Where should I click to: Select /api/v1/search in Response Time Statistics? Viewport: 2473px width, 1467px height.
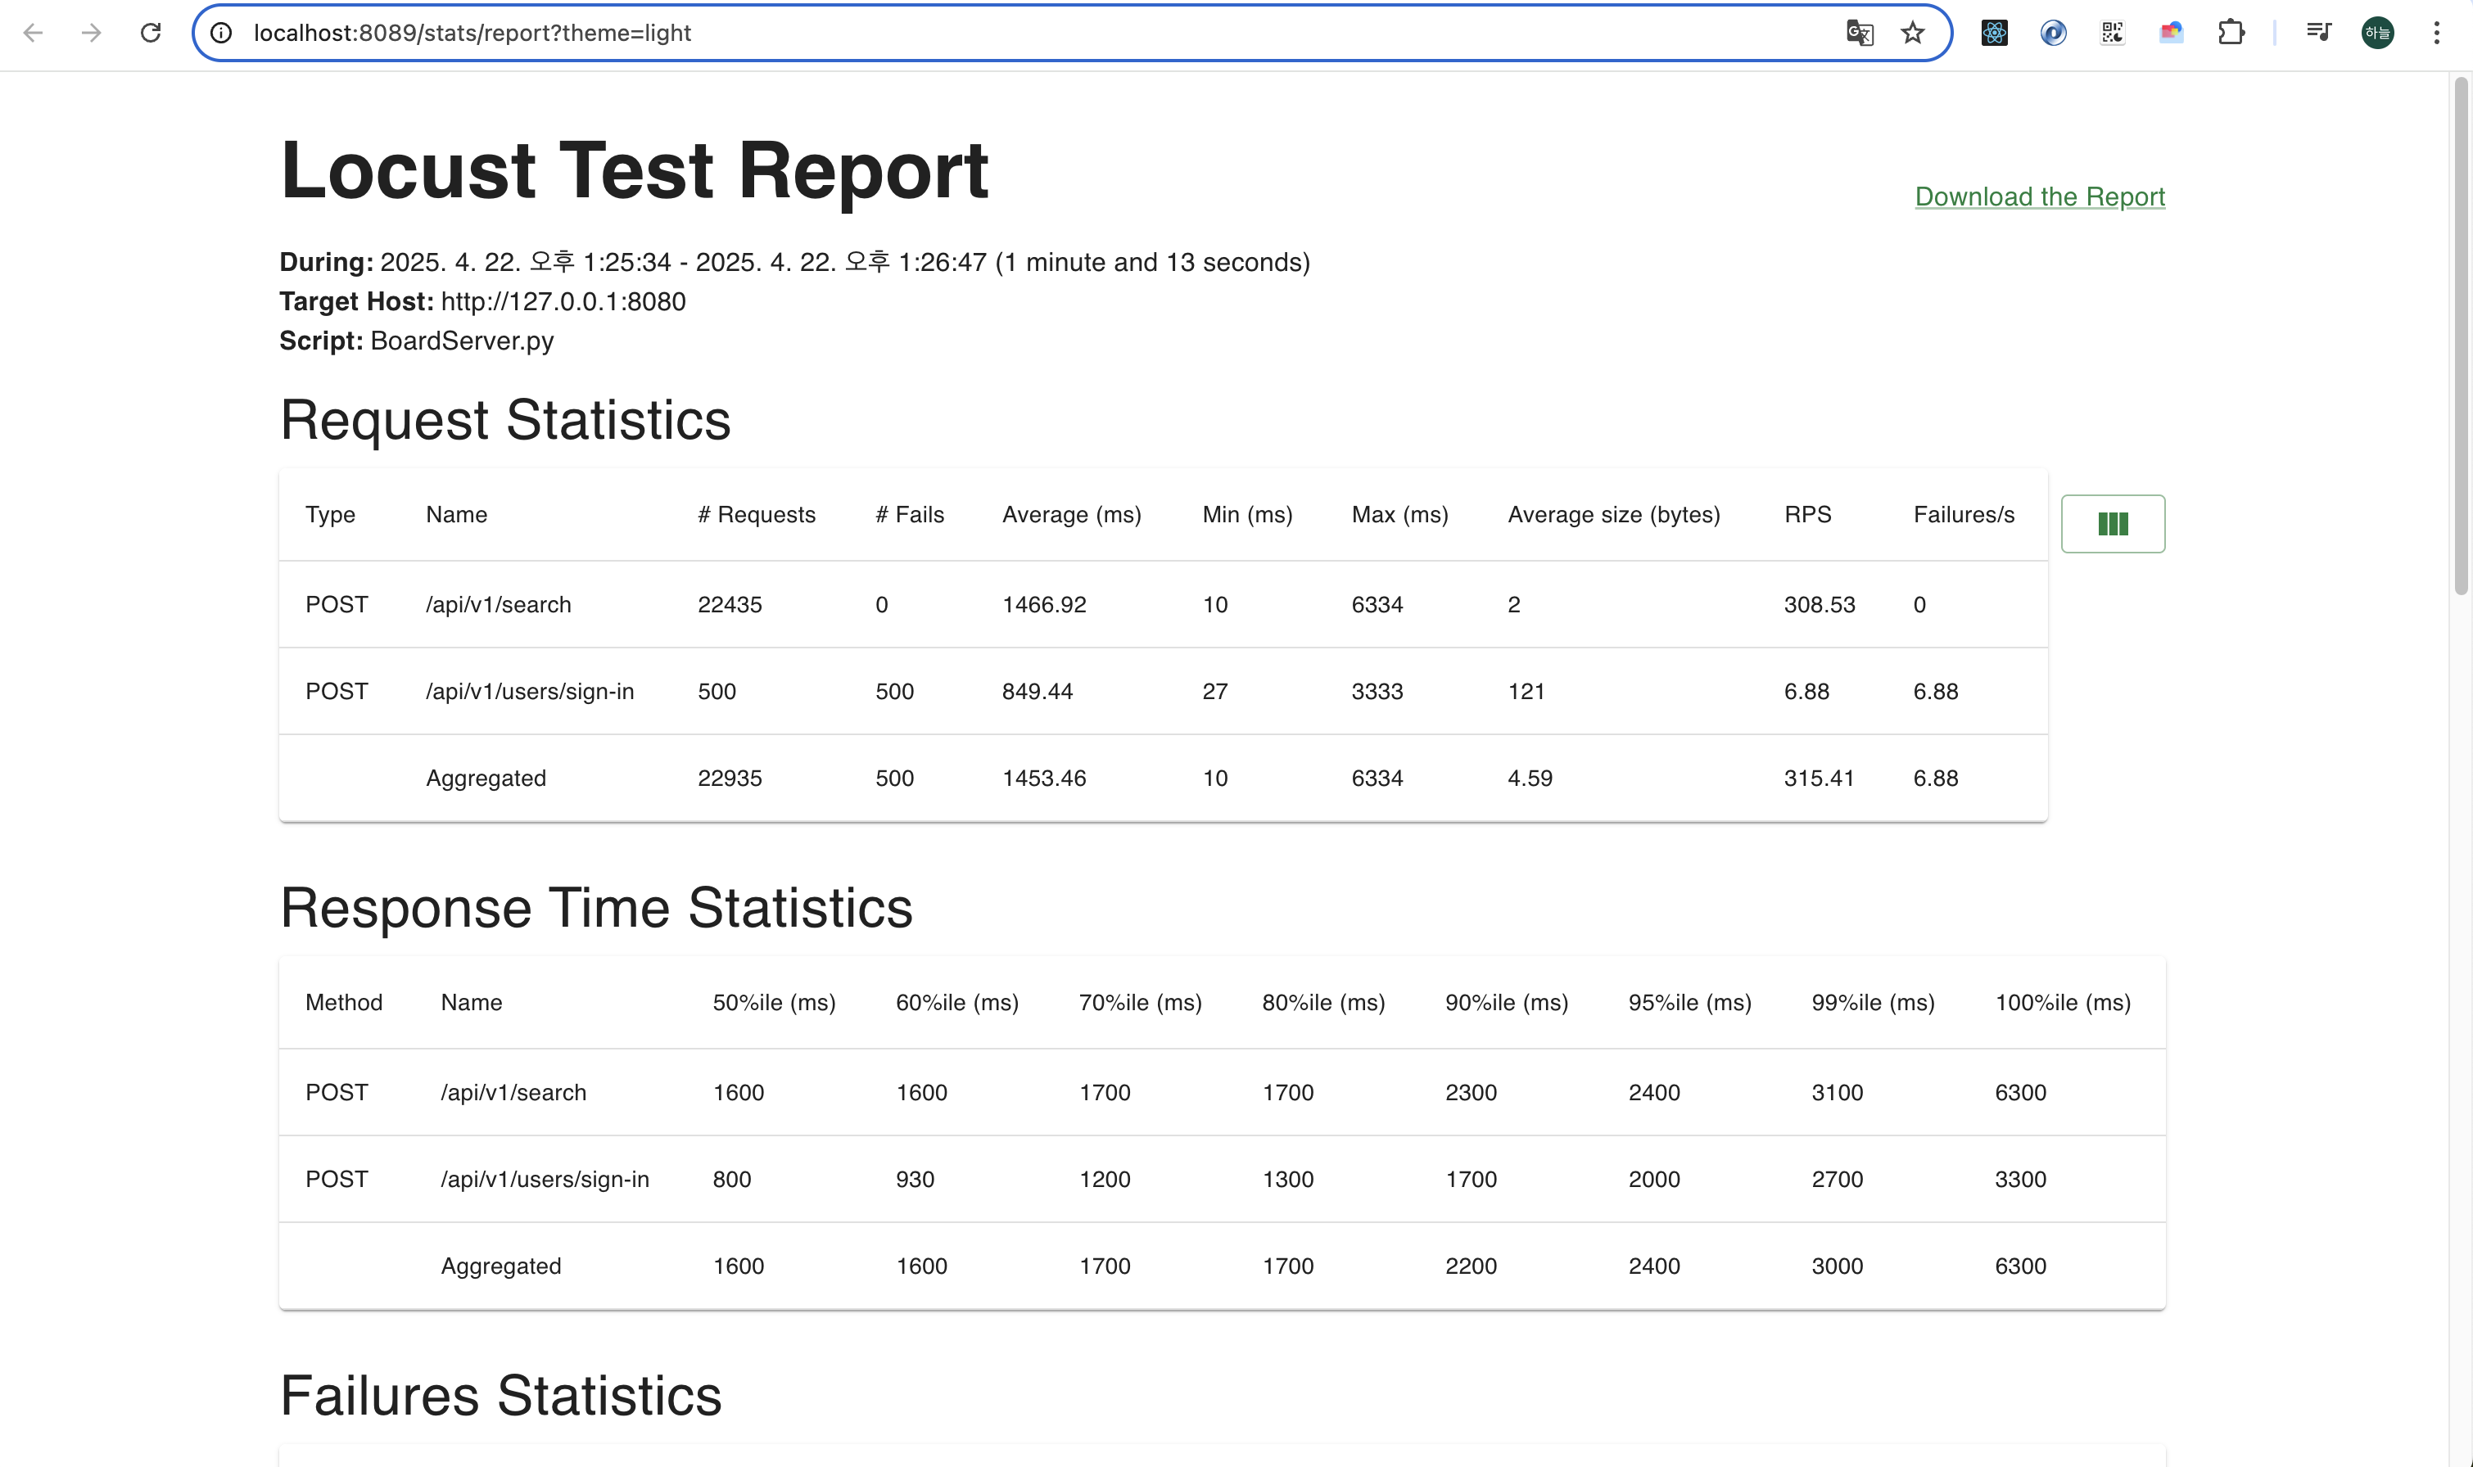click(513, 1094)
